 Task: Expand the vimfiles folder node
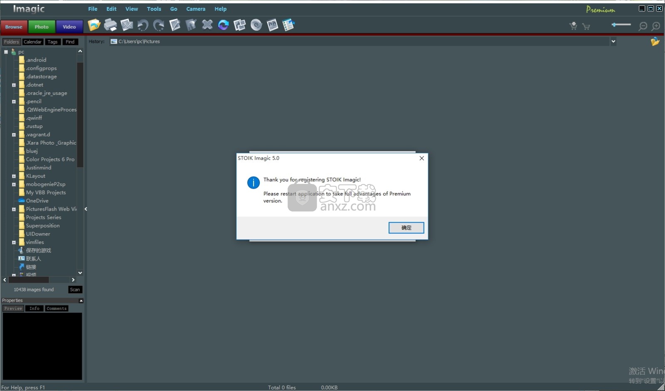coord(14,243)
